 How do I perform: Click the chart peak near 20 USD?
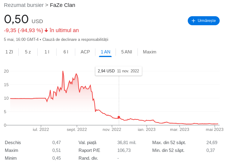tap(63, 71)
